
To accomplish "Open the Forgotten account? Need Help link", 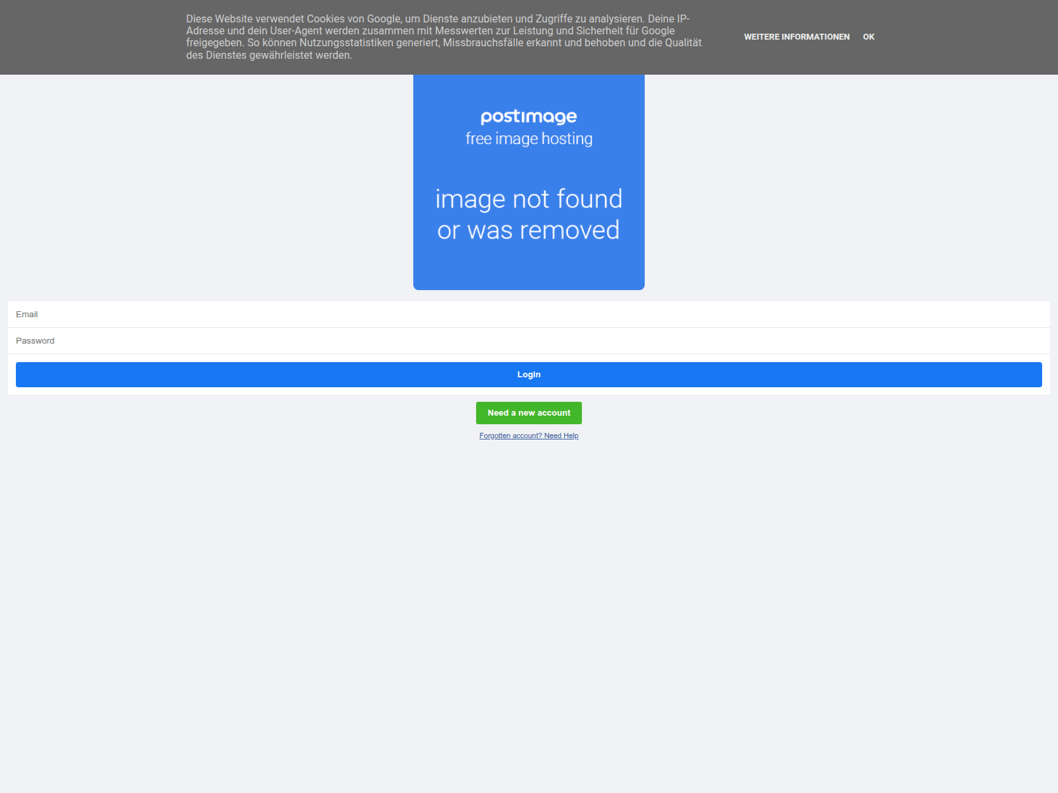I will (x=529, y=435).
